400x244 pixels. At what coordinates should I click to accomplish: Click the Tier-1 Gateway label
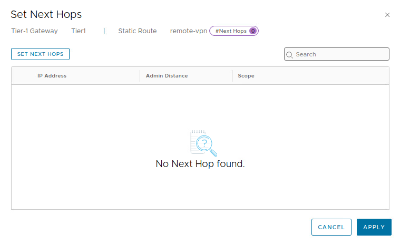[34, 31]
